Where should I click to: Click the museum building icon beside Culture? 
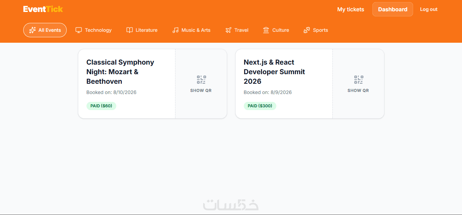coord(266,30)
